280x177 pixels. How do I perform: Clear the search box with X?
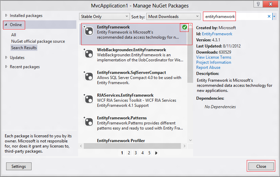(x=269, y=16)
